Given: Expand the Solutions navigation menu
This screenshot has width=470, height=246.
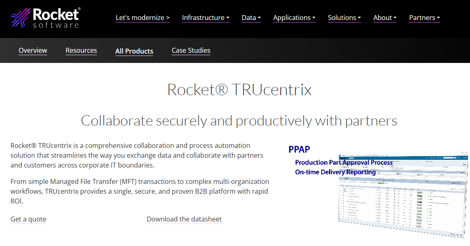Looking at the screenshot, I should pyautogui.click(x=344, y=18).
